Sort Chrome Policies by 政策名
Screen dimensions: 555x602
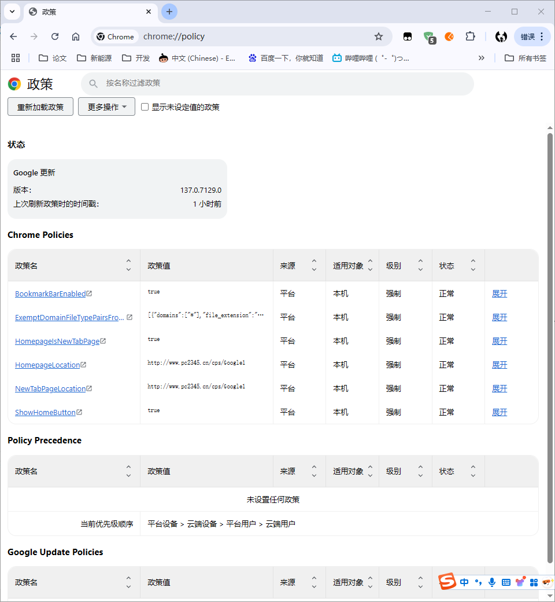click(x=128, y=265)
